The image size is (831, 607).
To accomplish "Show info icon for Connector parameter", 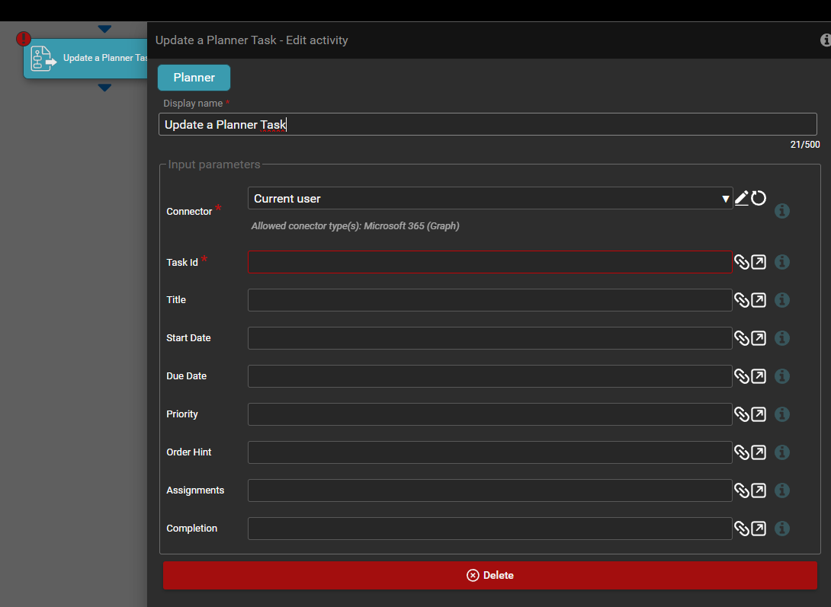I will [x=781, y=211].
